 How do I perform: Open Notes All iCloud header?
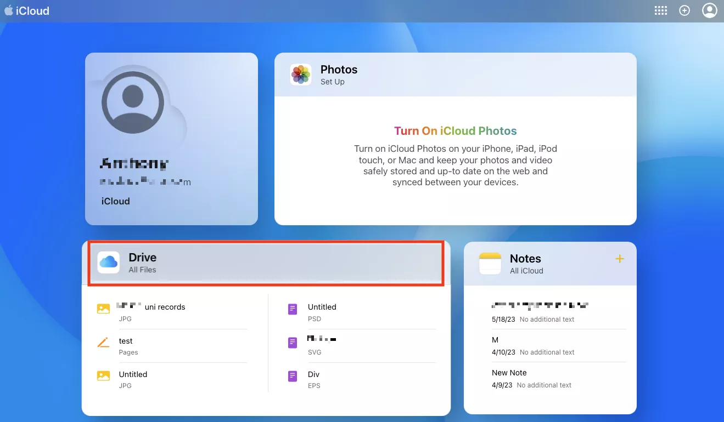[550, 264]
